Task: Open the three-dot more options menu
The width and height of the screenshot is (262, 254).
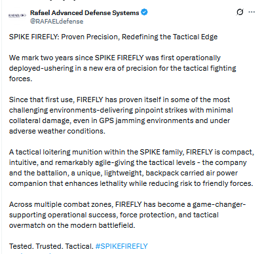Action: (252, 12)
